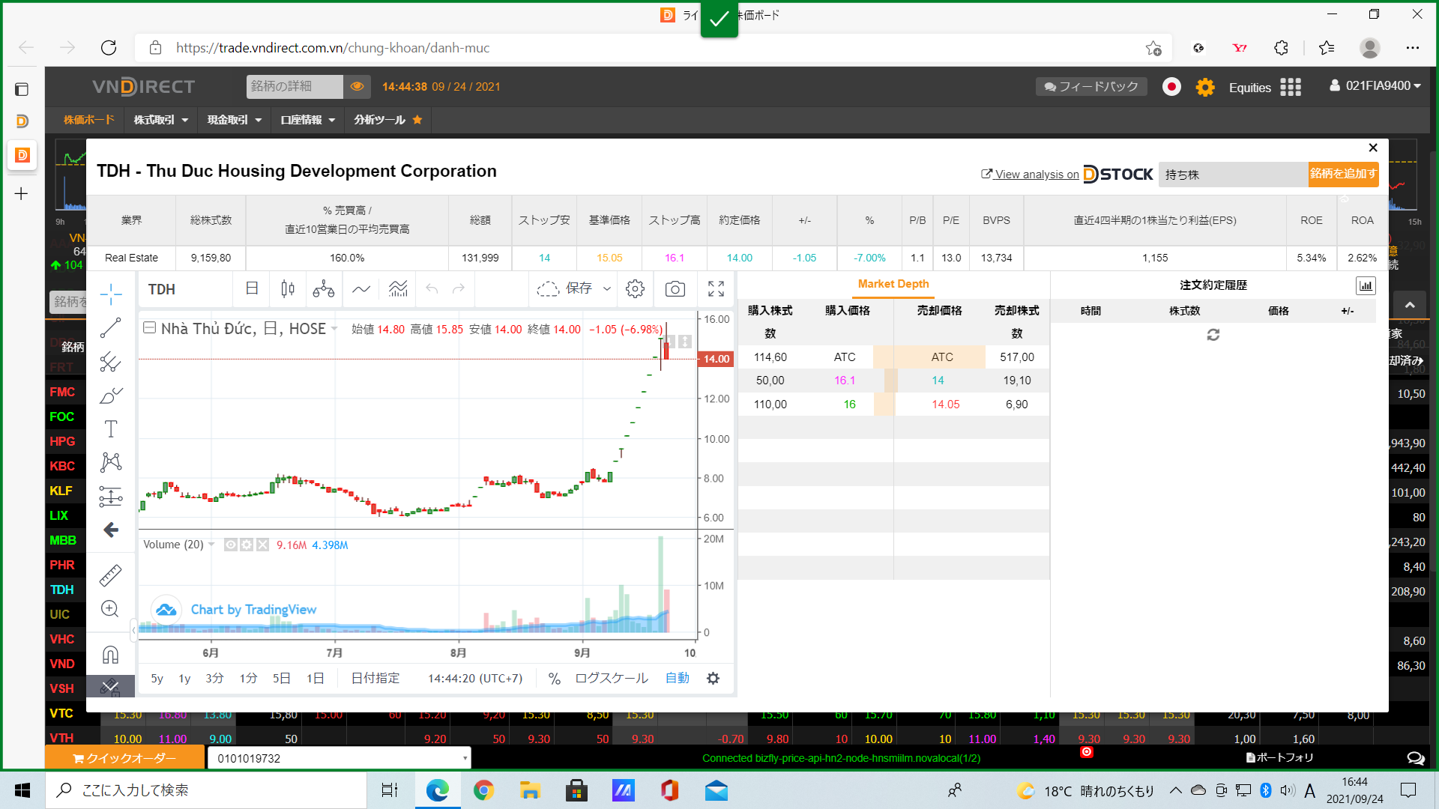This screenshot has width=1439, height=809.
Task: Refresh the order match history
Action: click(1213, 335)
